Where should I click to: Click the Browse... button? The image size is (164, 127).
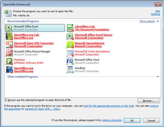tap(149, 101)
